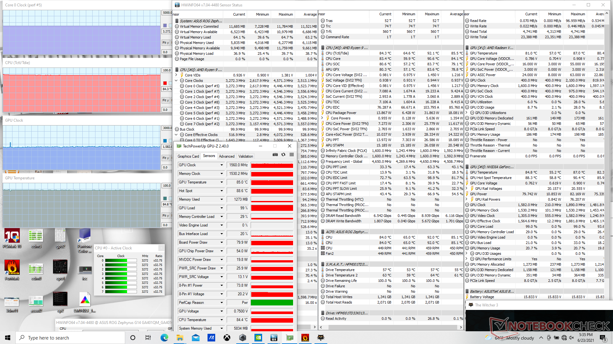
Task: Select the Virtual Memory Commited row
Action: pos(246,26)
